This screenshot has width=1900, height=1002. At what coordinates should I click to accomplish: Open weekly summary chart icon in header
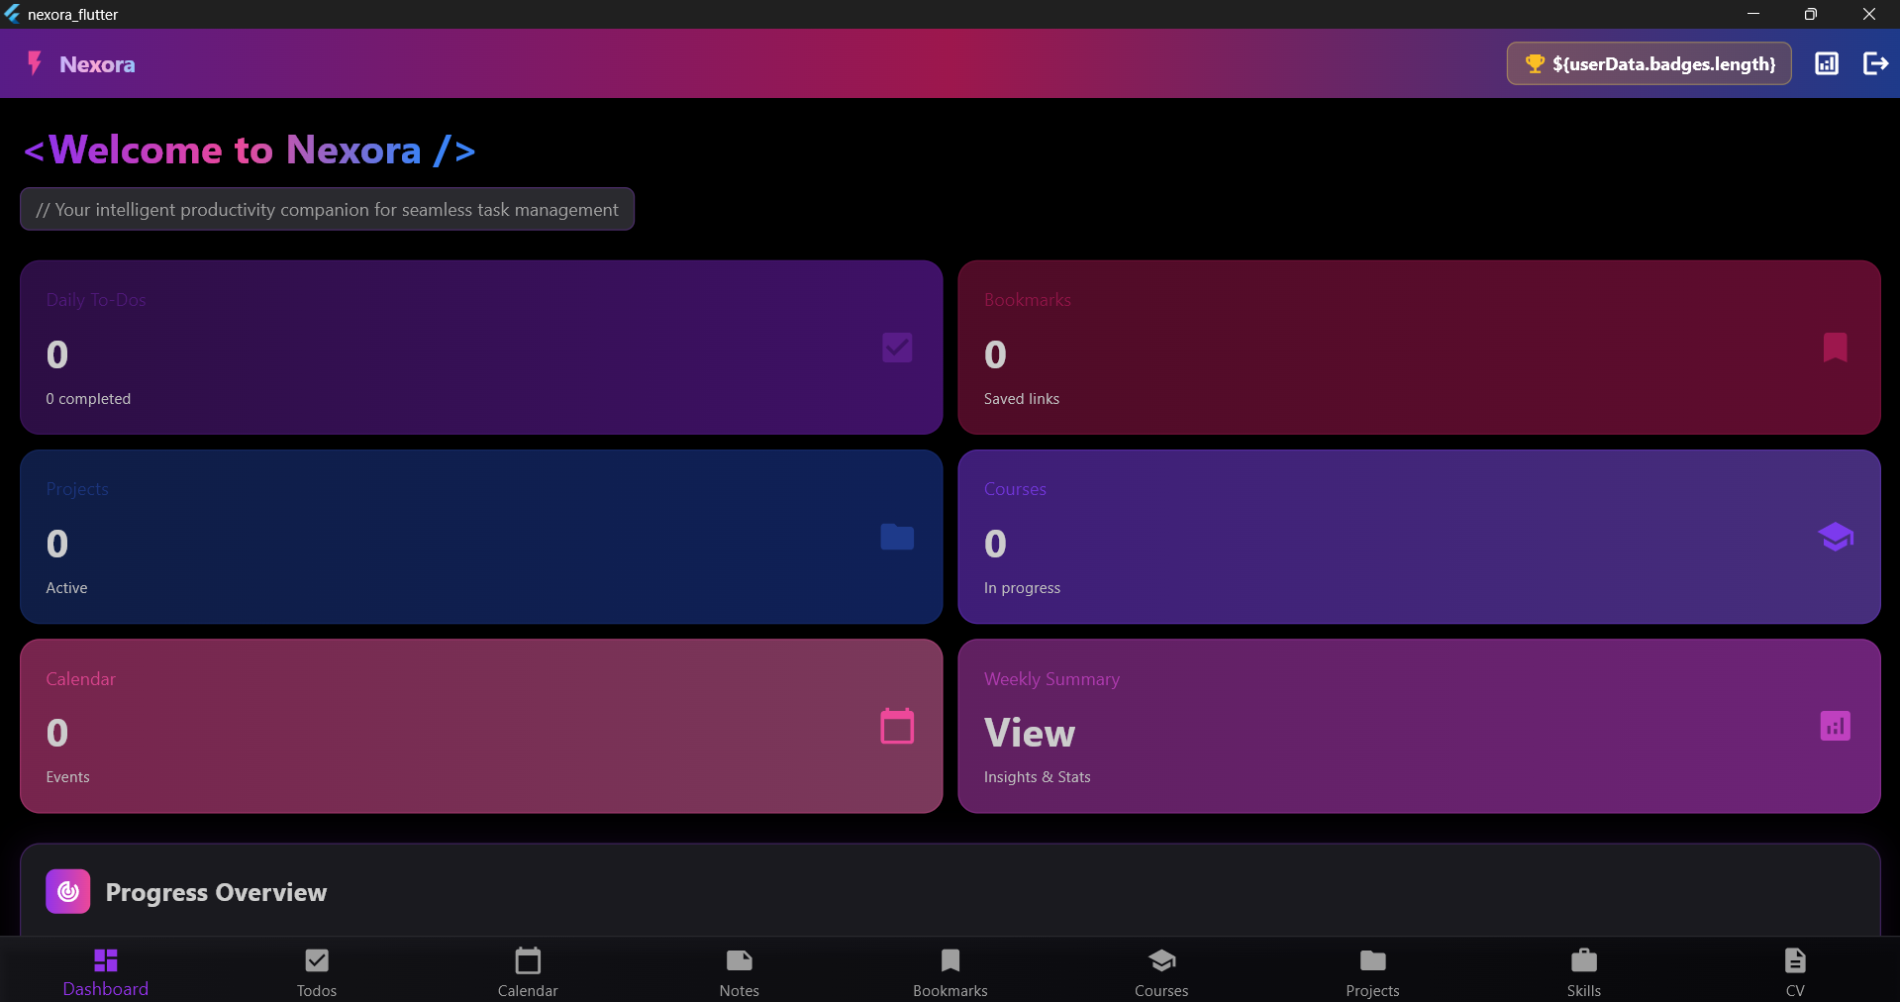(x=1827, y=63)
